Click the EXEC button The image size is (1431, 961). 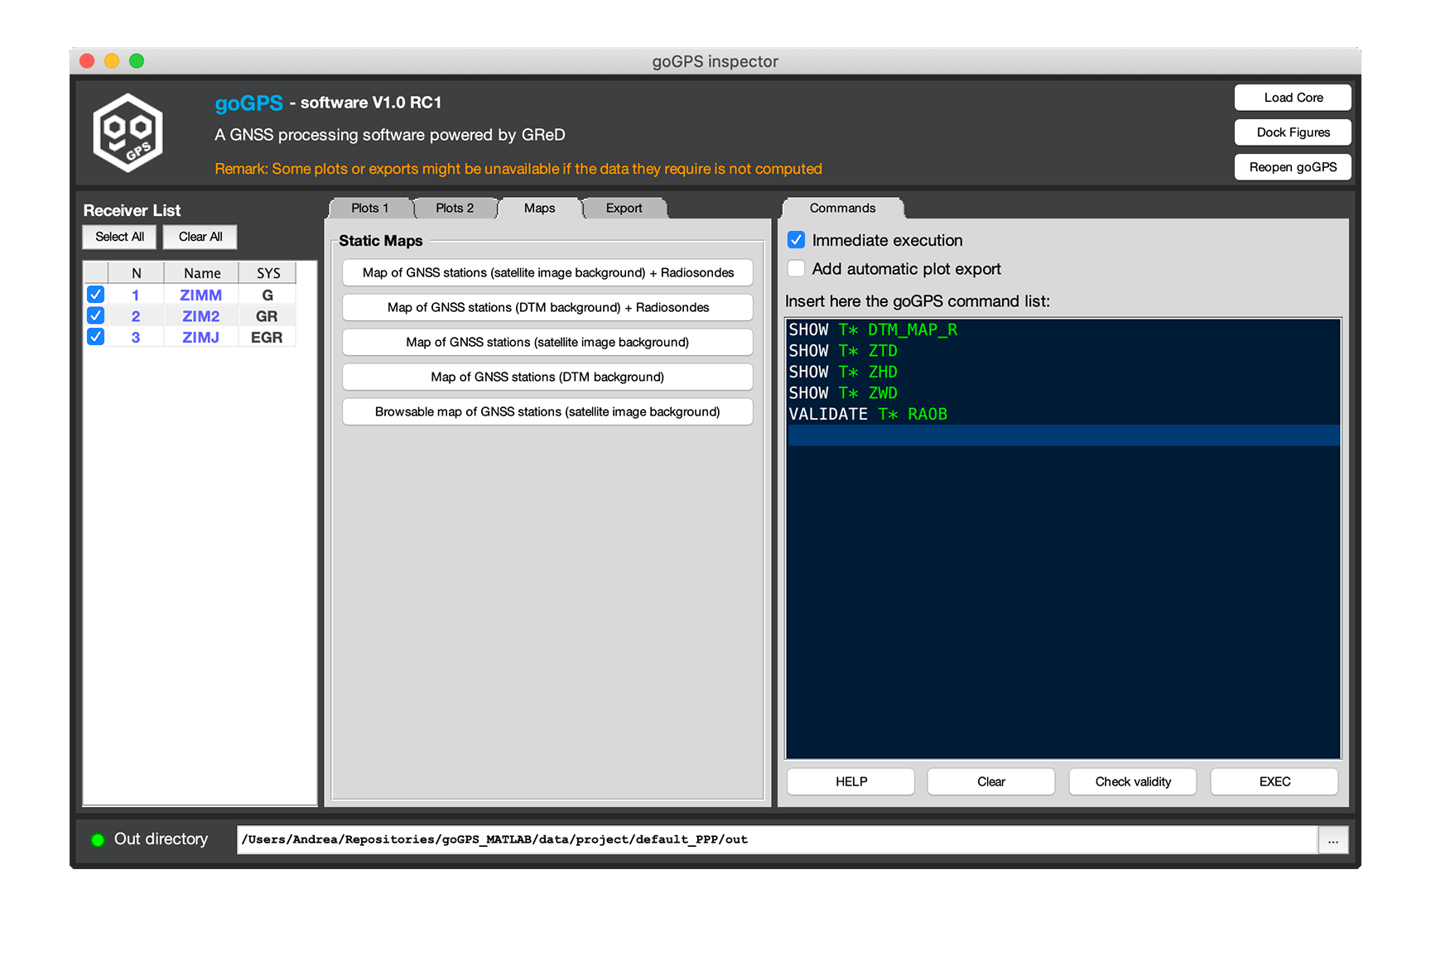click(x=1274, y=781)
